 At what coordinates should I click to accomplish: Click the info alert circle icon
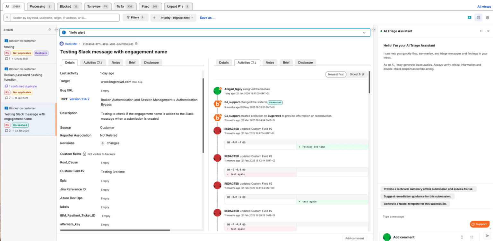[64, 32]
